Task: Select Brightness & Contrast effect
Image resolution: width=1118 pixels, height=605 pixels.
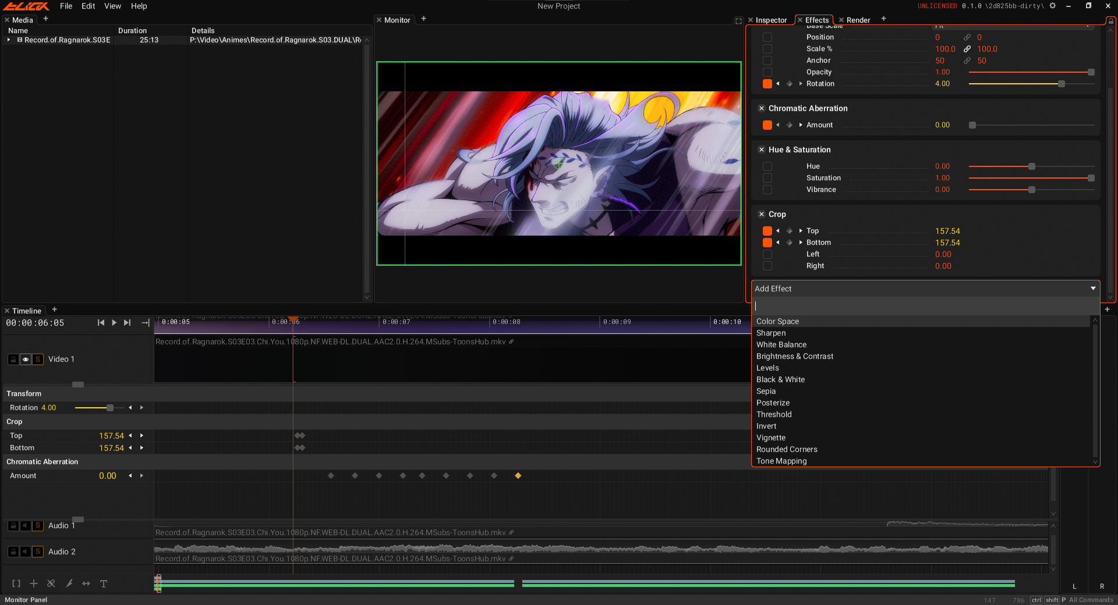Action: (923, 357)
